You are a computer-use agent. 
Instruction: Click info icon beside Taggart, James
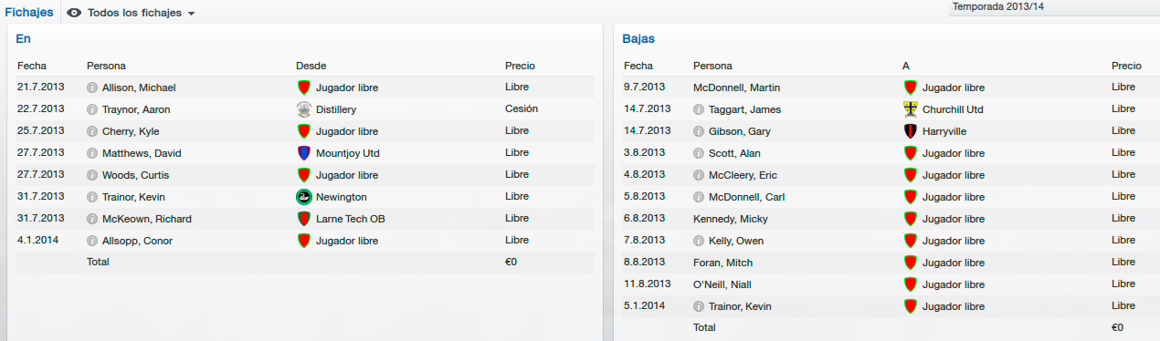tap(699, 109)
